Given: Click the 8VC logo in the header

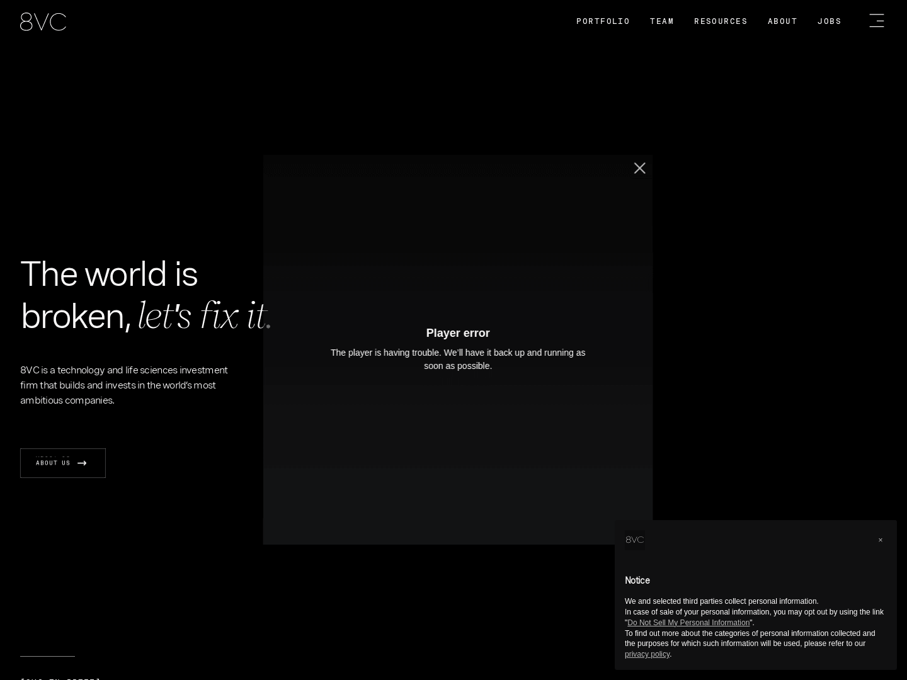Looking at the screenshot, I should (43, 22).
